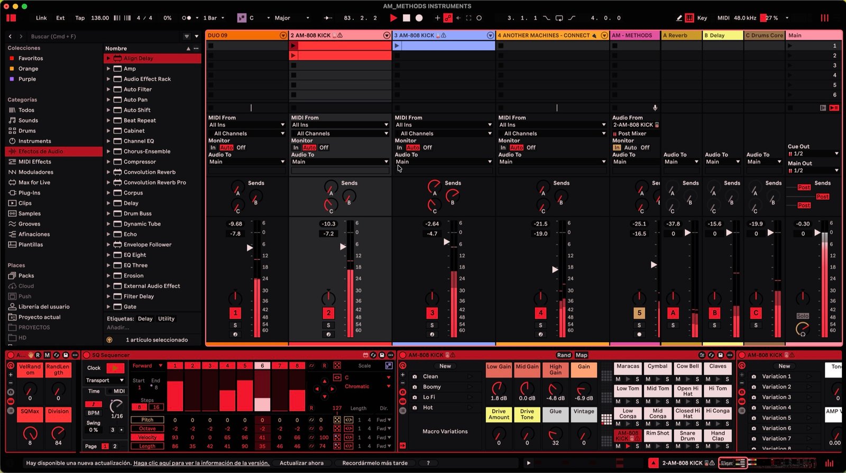Solo the Snare Drum pad

coord(697,447)
